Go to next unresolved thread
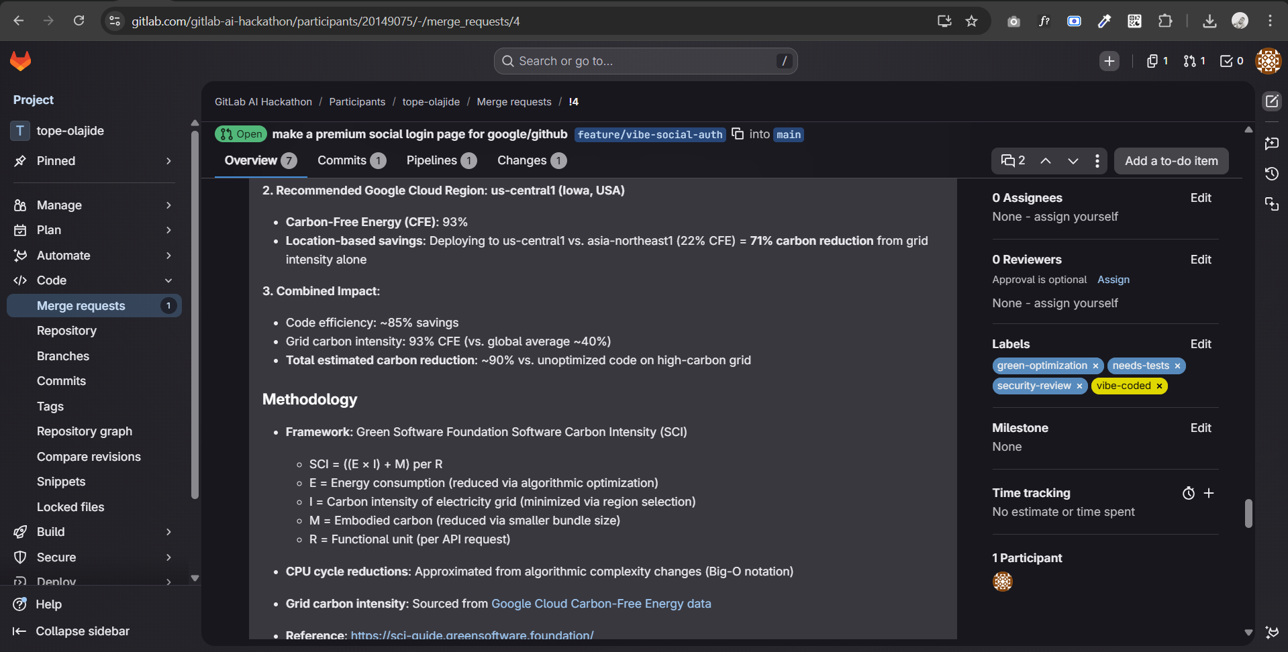Image resolution: width=1288 pixels, height=652 pixels. [x=1073, y=161]
